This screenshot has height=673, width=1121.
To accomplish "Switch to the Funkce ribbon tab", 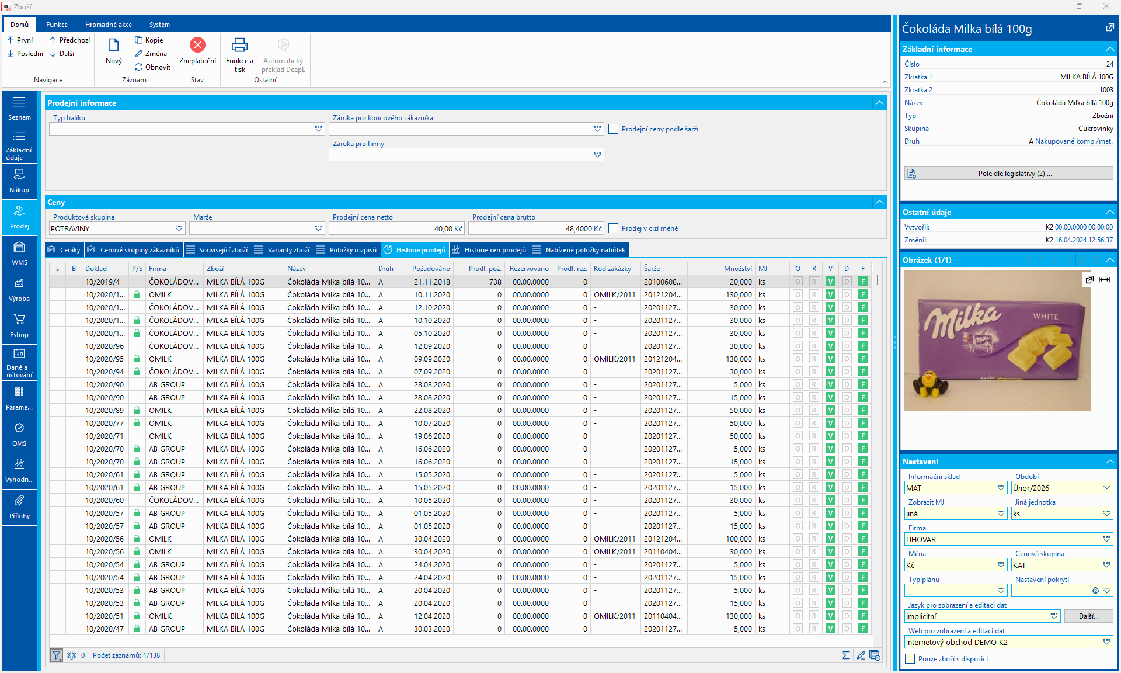I will click(57, 25).
